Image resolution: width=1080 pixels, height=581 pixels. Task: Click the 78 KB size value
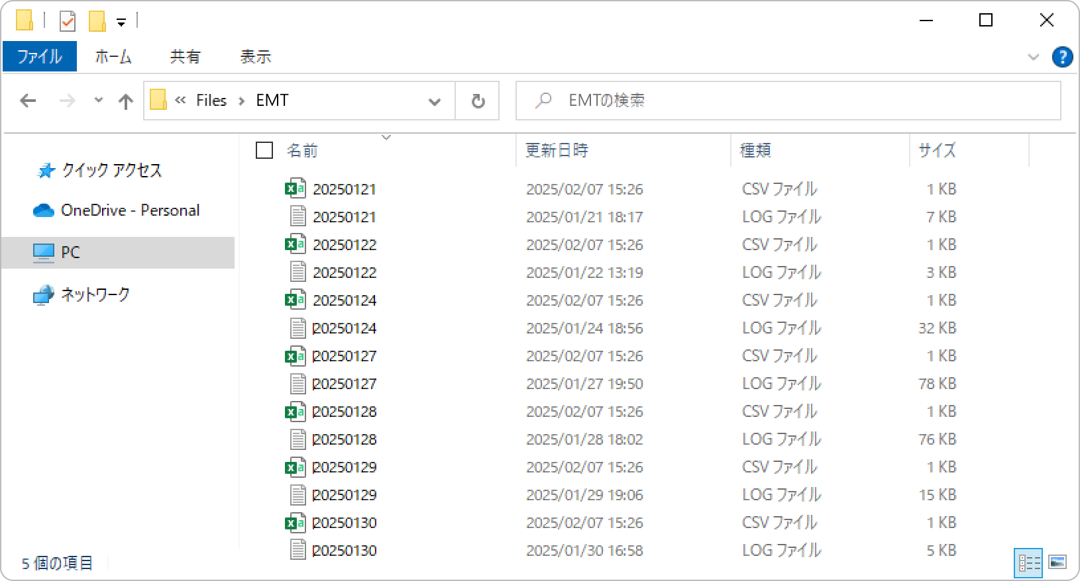pyautogui.click(x=937, y=384)
